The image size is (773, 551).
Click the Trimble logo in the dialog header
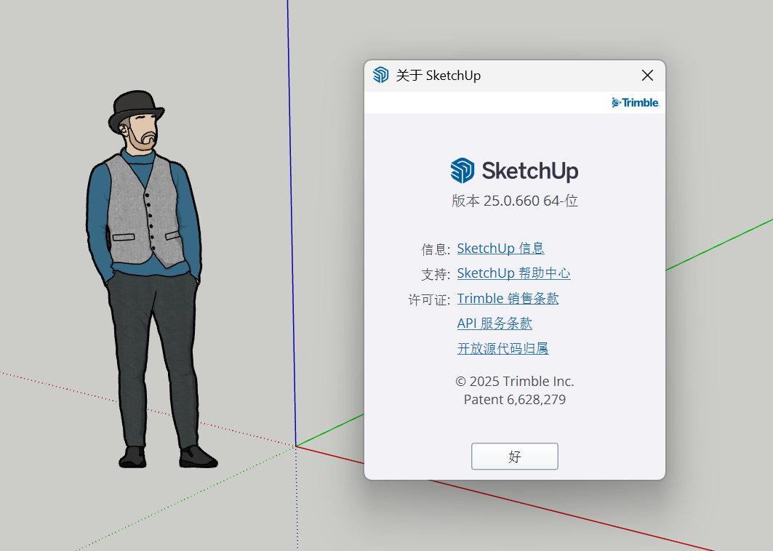click(636, 102)
